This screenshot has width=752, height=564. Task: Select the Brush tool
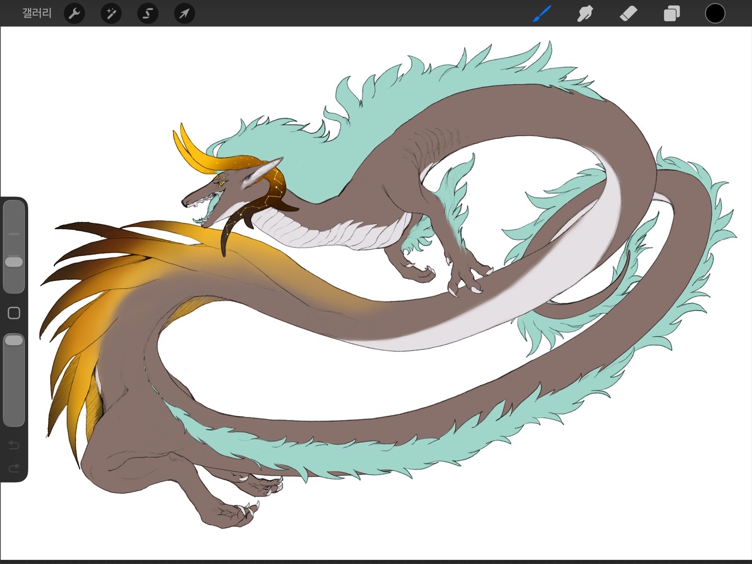click(542, 14)
